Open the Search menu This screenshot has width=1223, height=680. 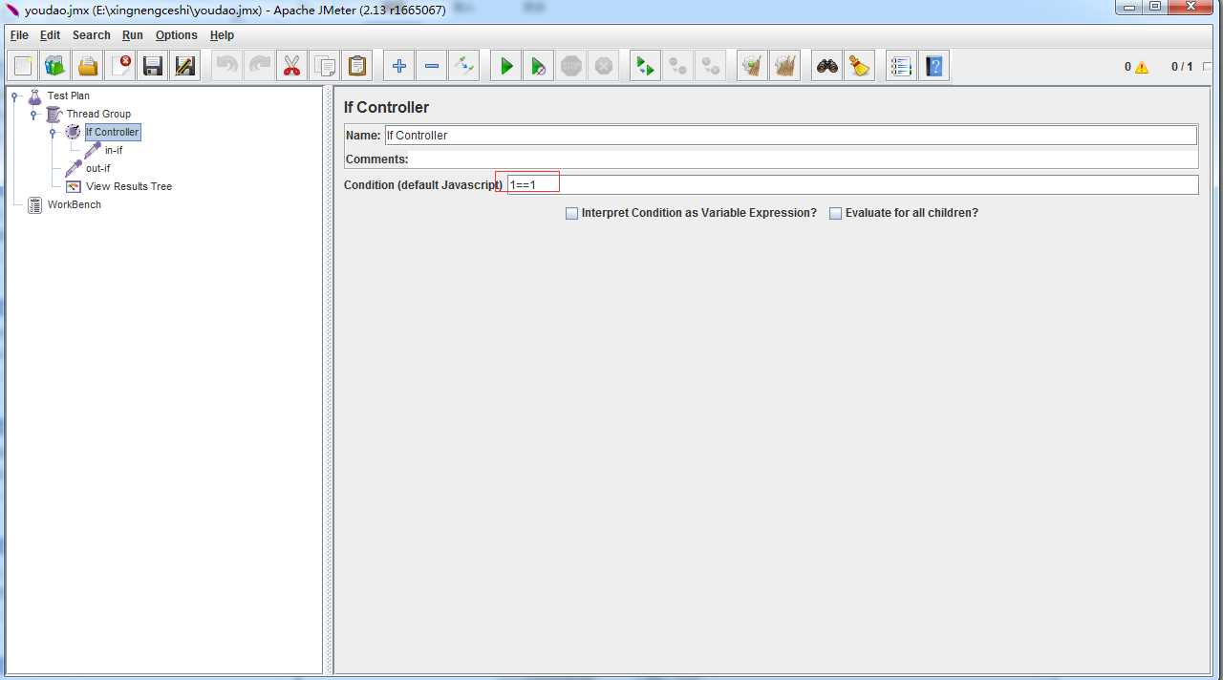click(92, 35)
